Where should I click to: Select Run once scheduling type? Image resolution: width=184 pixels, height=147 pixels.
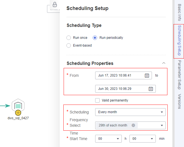(x=69, y=38)
